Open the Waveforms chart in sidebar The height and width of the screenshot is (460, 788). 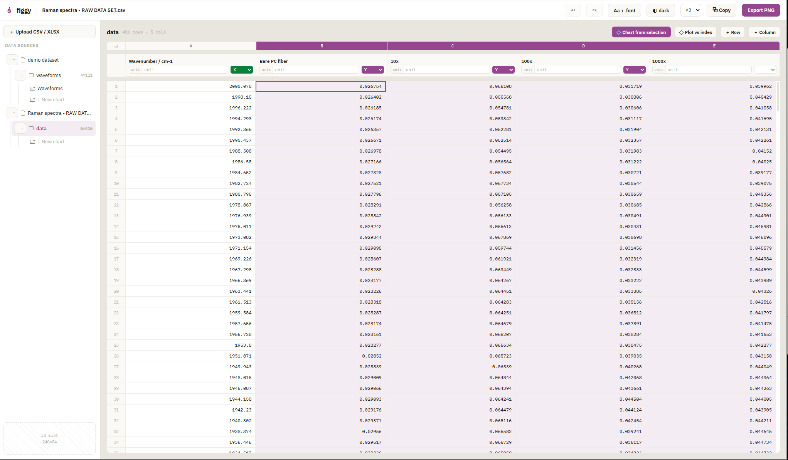[50, 89]
